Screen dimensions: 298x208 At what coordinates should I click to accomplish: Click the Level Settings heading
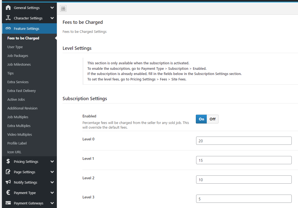(77, 48)
